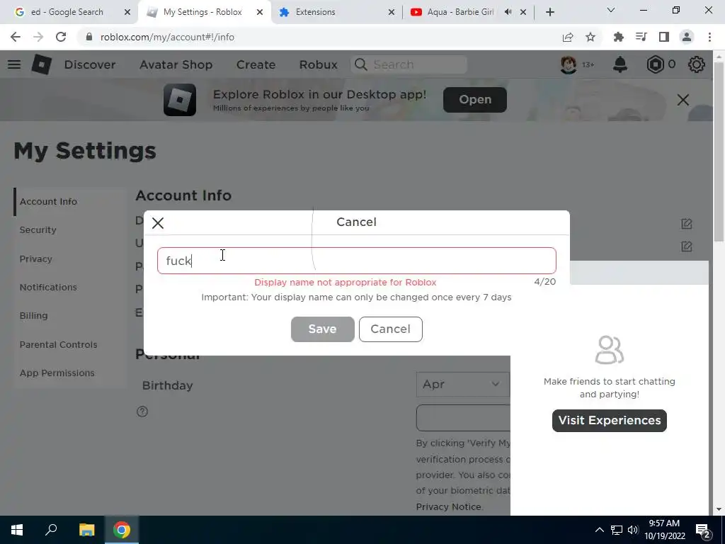Screen dimensions: 725x544
Task: Click the display name text field
Action: [x=357, y=261]
